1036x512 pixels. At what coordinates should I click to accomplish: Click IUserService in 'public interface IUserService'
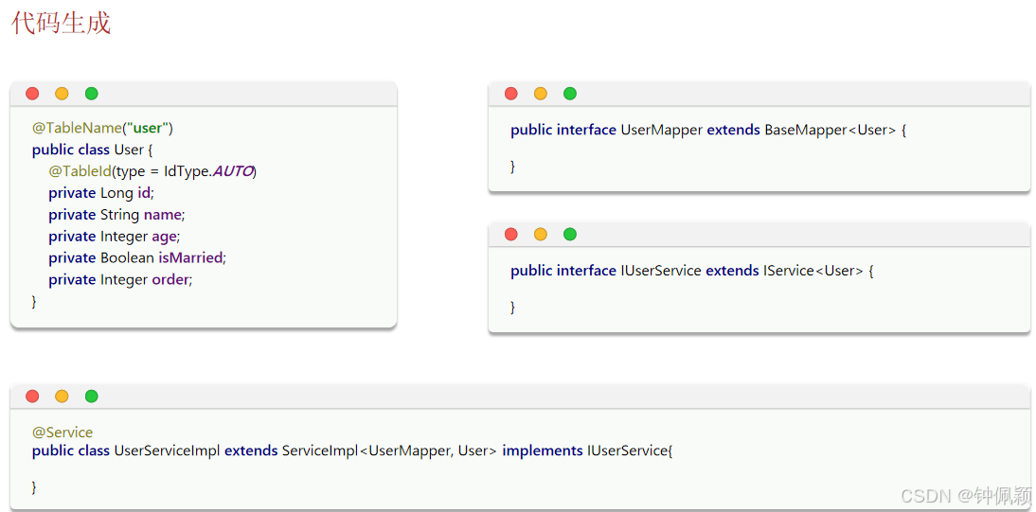pyautogui.click(x=661, y=271)
